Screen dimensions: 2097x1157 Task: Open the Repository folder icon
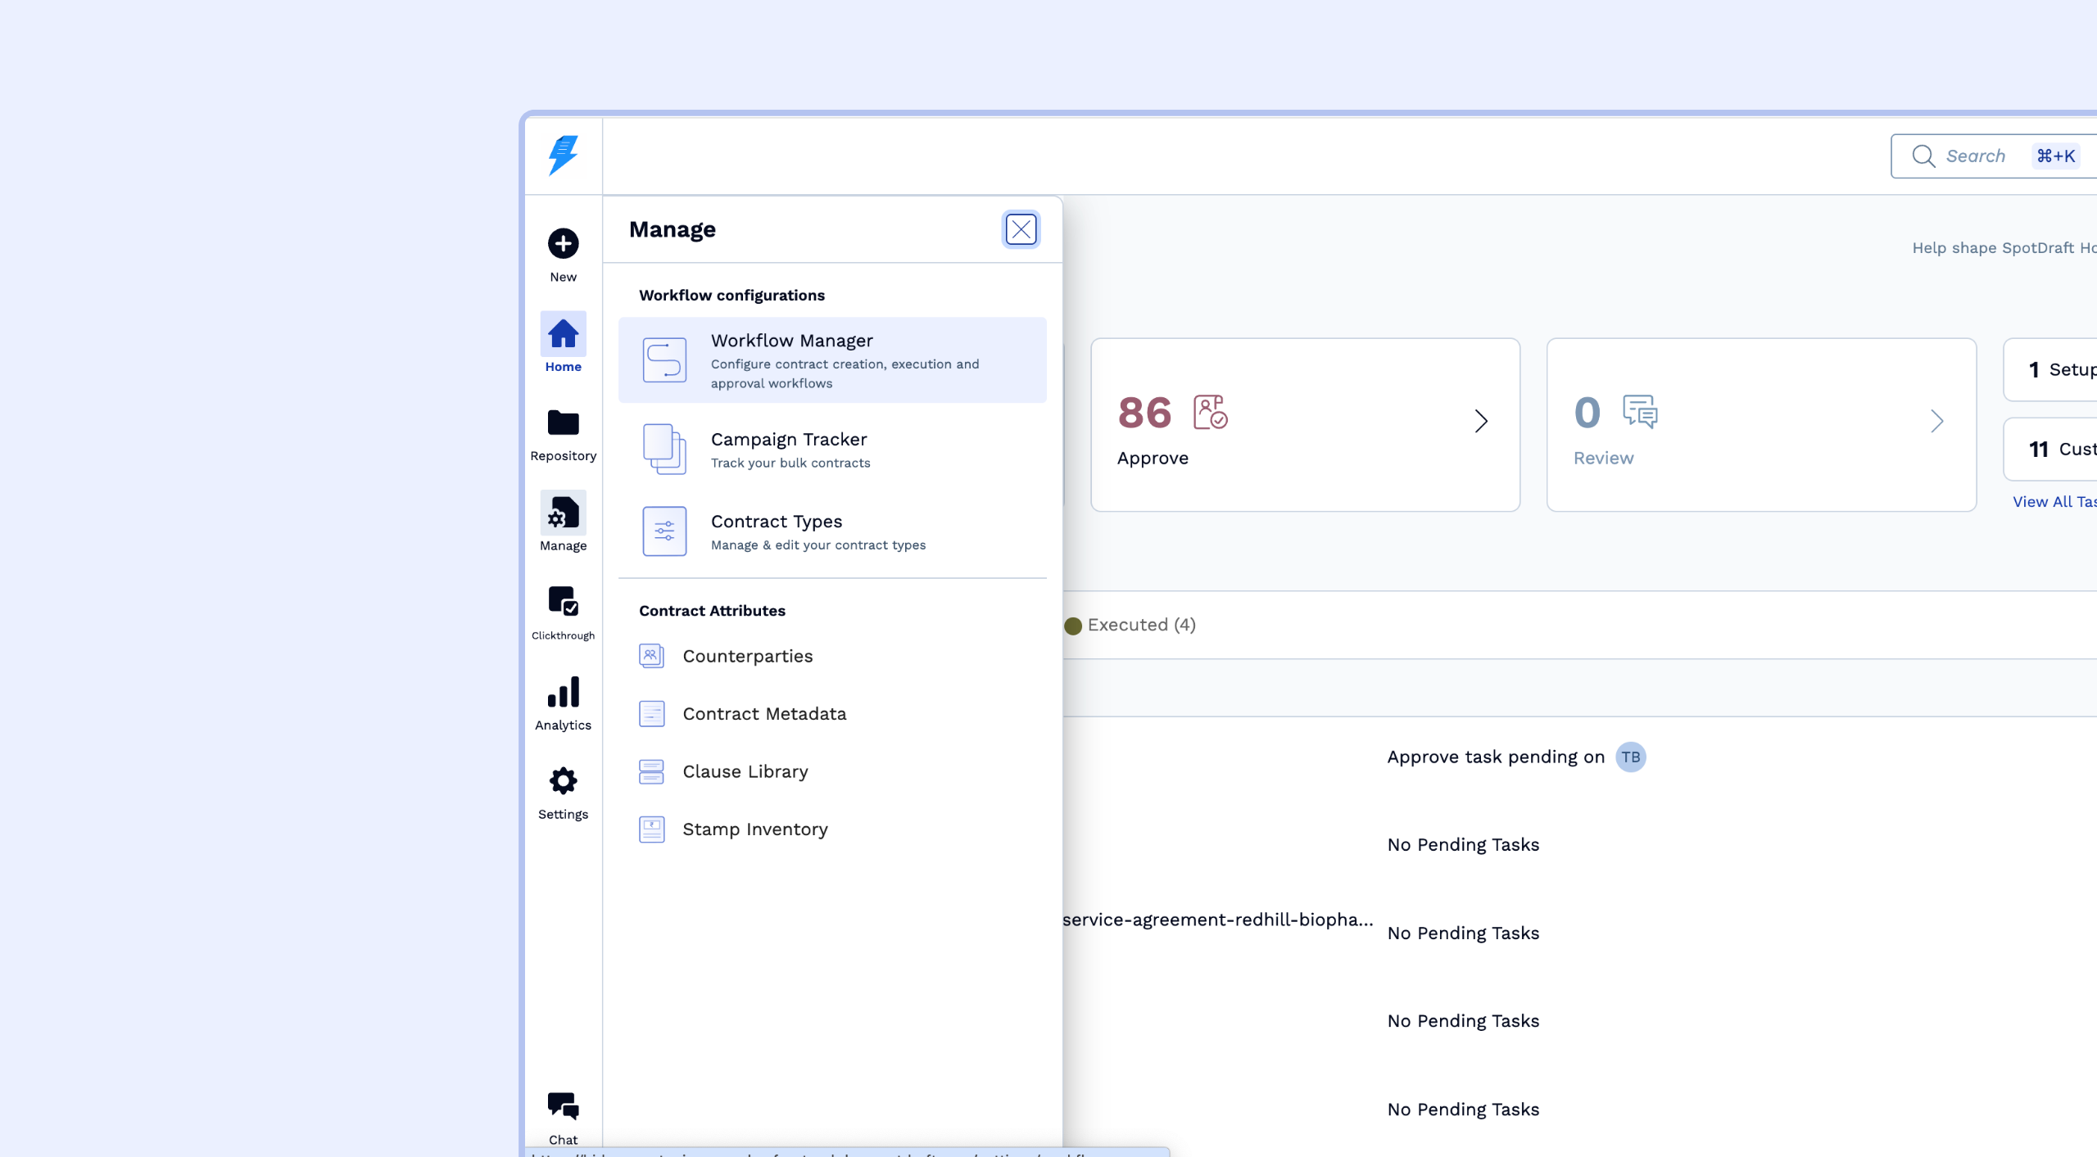point(563,423)
